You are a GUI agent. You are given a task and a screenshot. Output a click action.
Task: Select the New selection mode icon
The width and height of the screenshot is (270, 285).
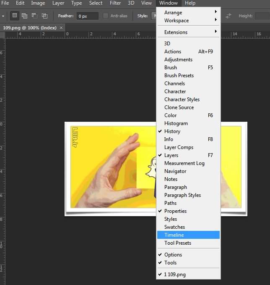click(x=15, y=16)
